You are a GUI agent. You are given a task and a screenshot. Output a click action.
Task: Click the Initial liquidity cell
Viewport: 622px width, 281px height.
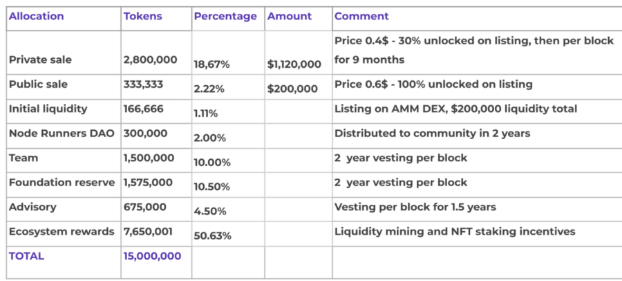tap(48, 109)
